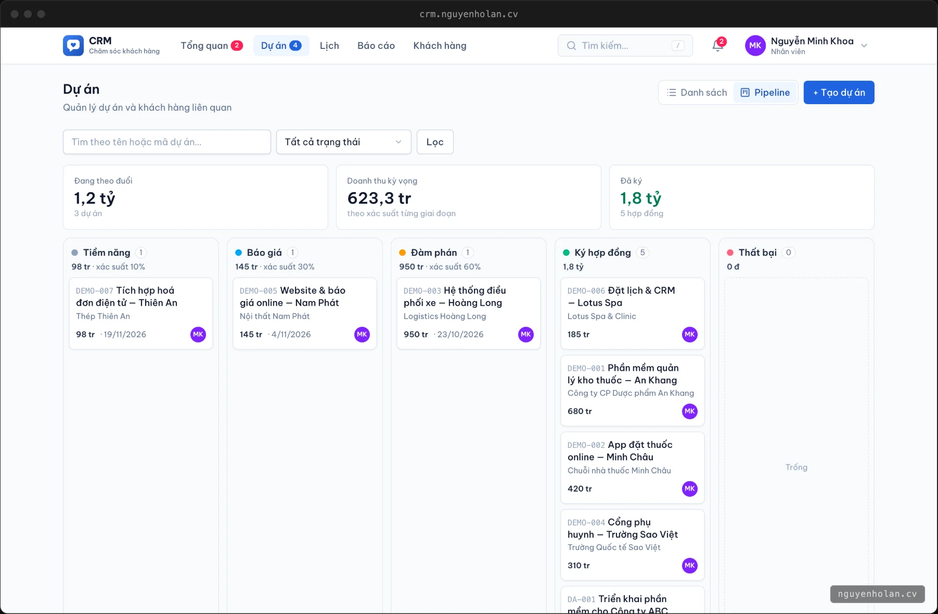
Task: Open the Báo cáo tab
Action: pyautogui.click(x=376, y=45)
